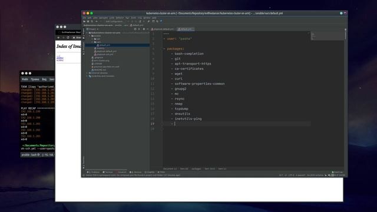Click the reload icon in browser window
This screenshot has height=212, width=377.
click(68, 38)
